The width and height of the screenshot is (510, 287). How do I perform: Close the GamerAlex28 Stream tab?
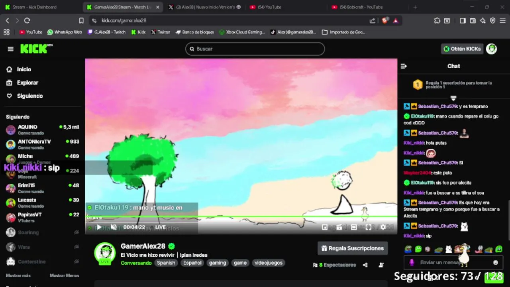[x=158, y=7]
